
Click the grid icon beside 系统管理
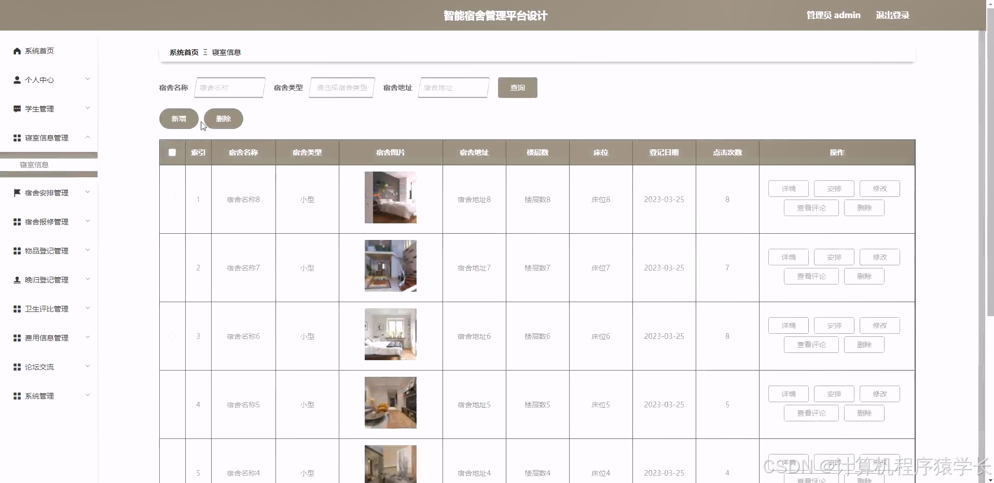pos(17,396)
